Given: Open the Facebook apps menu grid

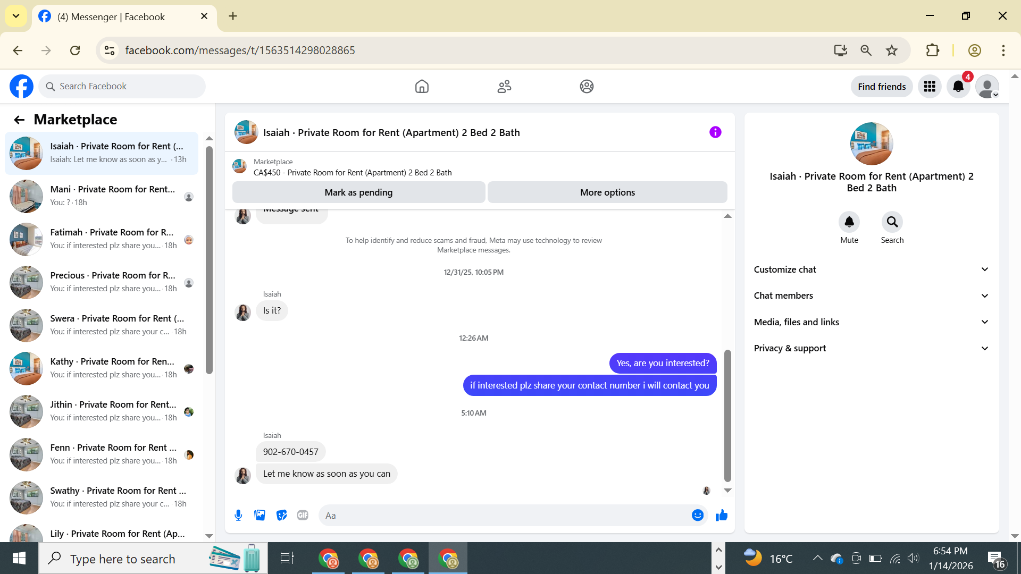Looking at the screenshot, I should [930, 87].
